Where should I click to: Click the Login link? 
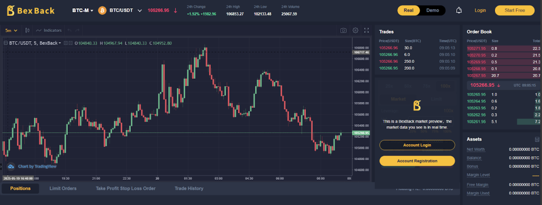click(x=480, y=11)
